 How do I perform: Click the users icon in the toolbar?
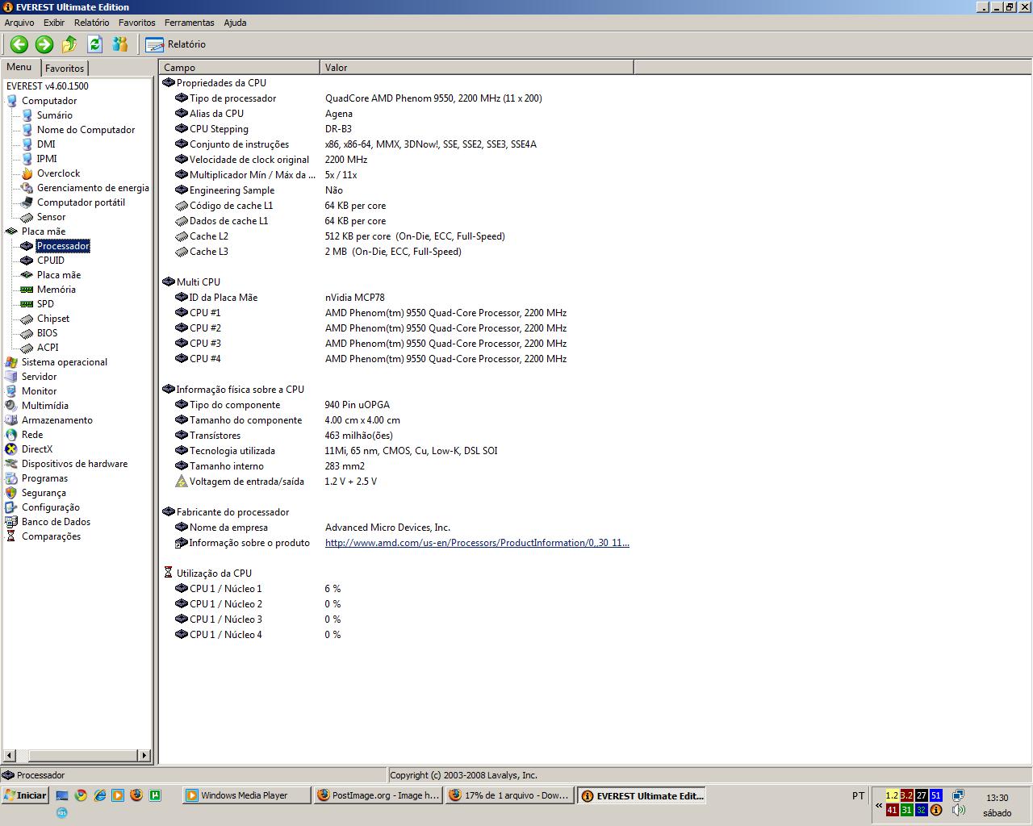pyautogui.click(x=120, y=44)
